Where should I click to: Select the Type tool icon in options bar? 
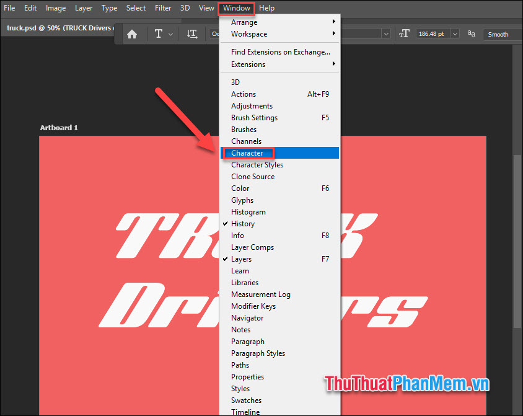(x=157, y=34)
